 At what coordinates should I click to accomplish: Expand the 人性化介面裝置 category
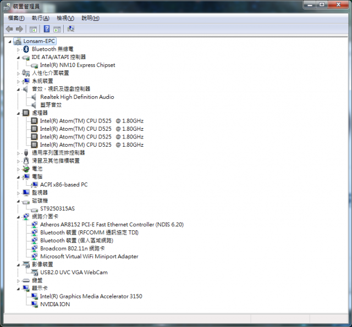pos(18,74)
